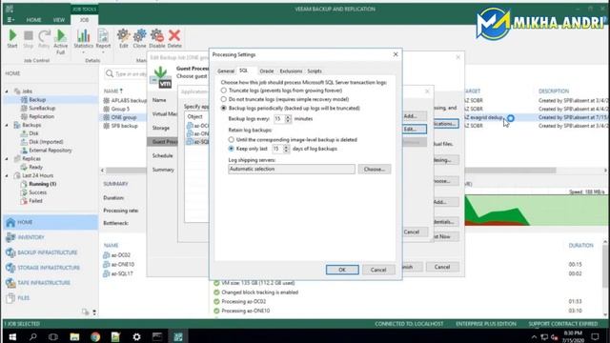
Task: Select Keep only last days option
Action: point(232,149)
